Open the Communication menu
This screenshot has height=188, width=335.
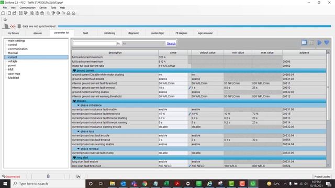pos(28,8)
